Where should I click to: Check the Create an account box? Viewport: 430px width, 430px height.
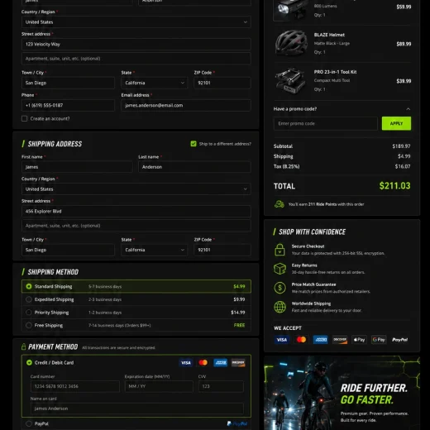pos(24,118)
